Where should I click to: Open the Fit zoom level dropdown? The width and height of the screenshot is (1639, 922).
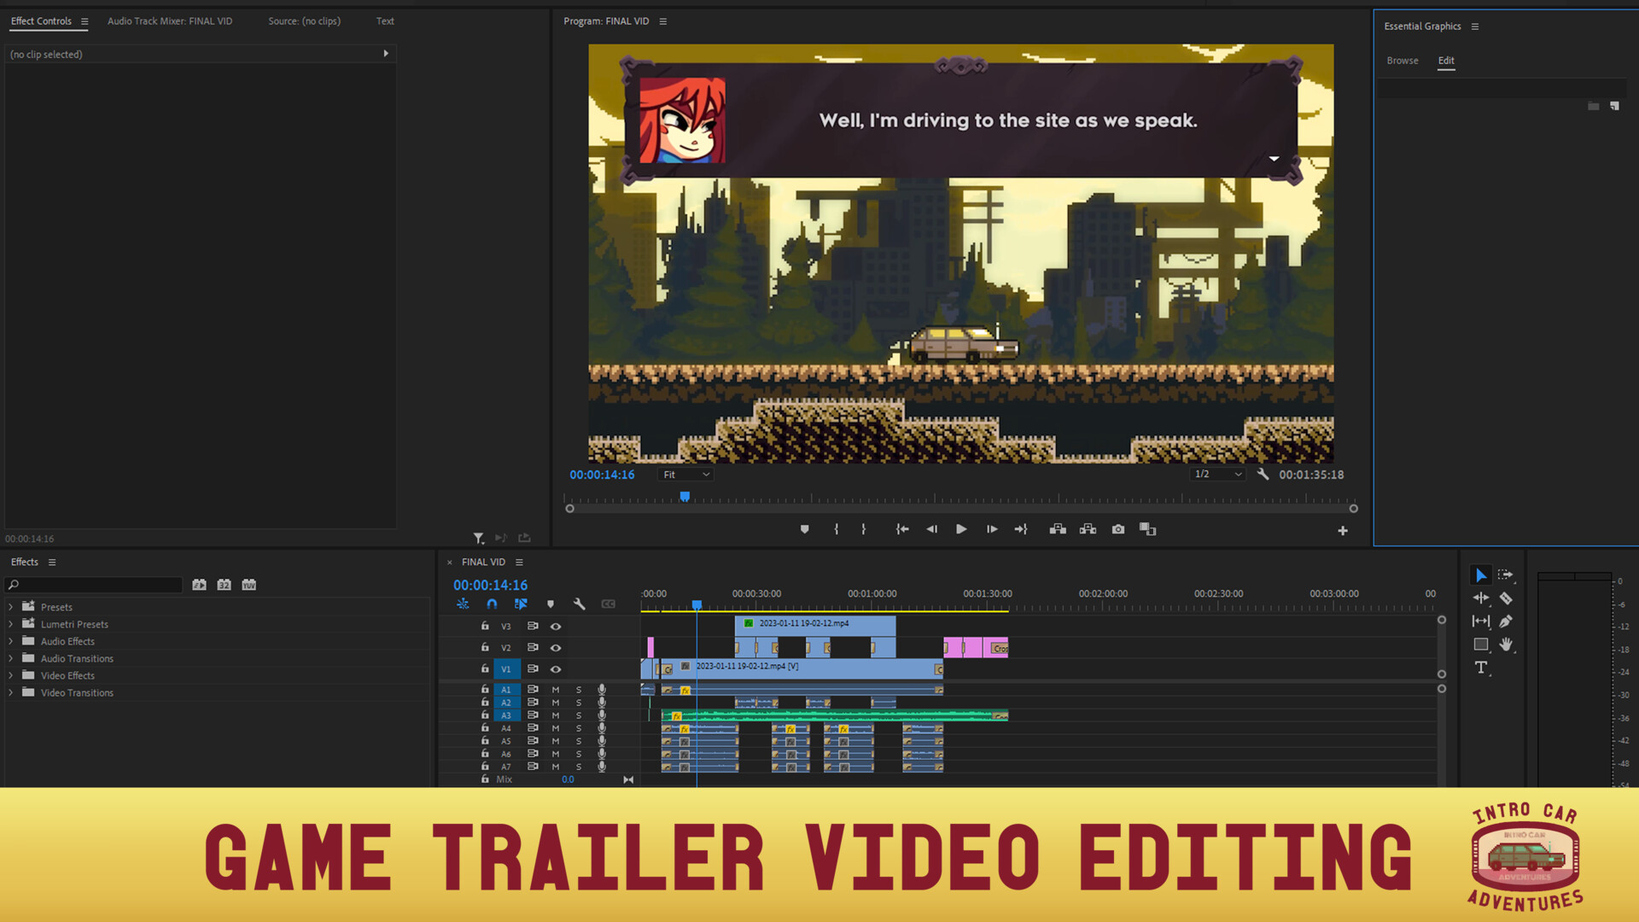click(686, 475)
